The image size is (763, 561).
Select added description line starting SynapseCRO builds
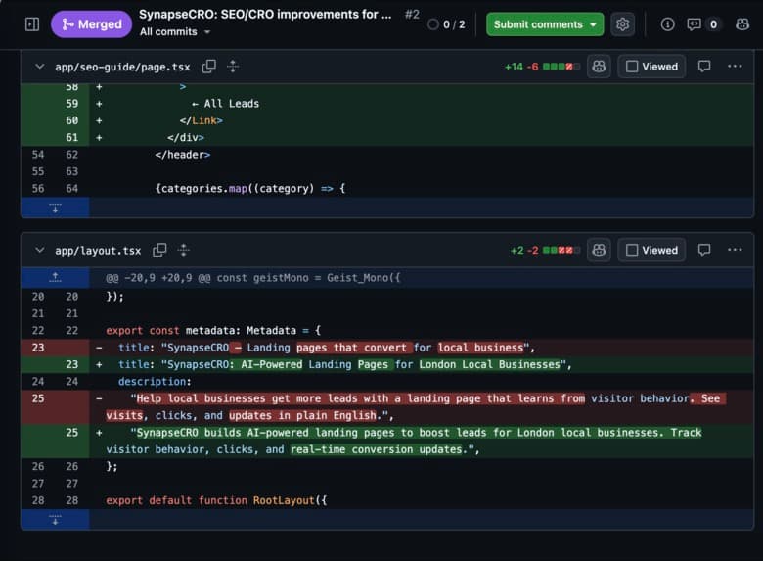pyautogui.click(x=387, y=442)
